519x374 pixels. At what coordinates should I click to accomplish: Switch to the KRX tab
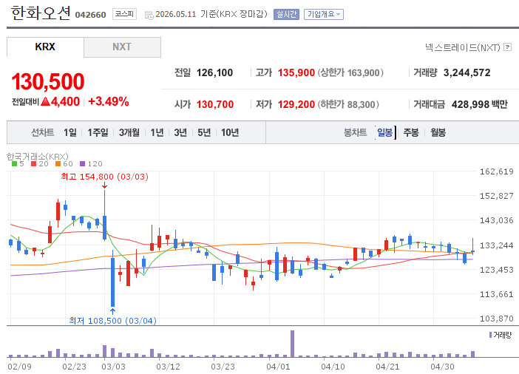pyautogui.click(x=45, y=47)
